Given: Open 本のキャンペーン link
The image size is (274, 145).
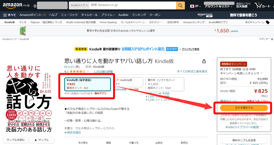Looking at the screenshot, I should 255,22.
